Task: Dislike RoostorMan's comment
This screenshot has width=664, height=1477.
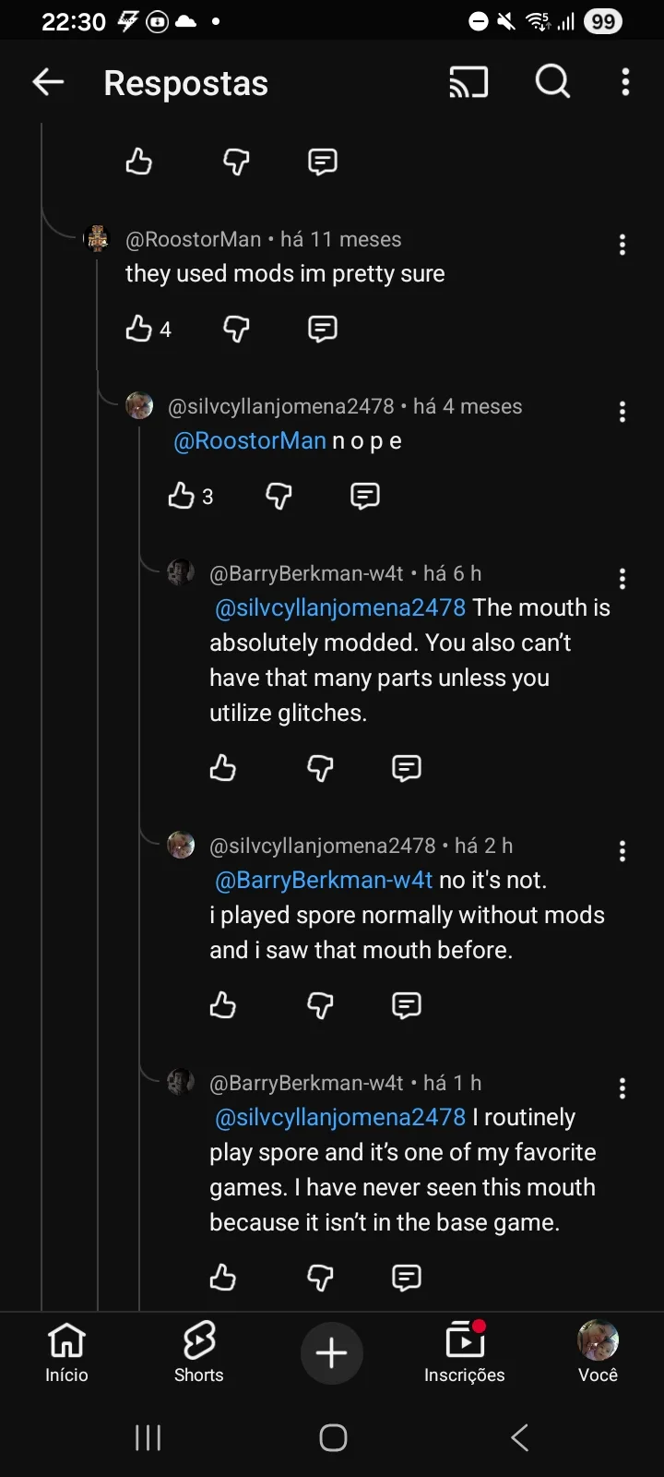Action: pyautogui.click(x=237, y=329)
